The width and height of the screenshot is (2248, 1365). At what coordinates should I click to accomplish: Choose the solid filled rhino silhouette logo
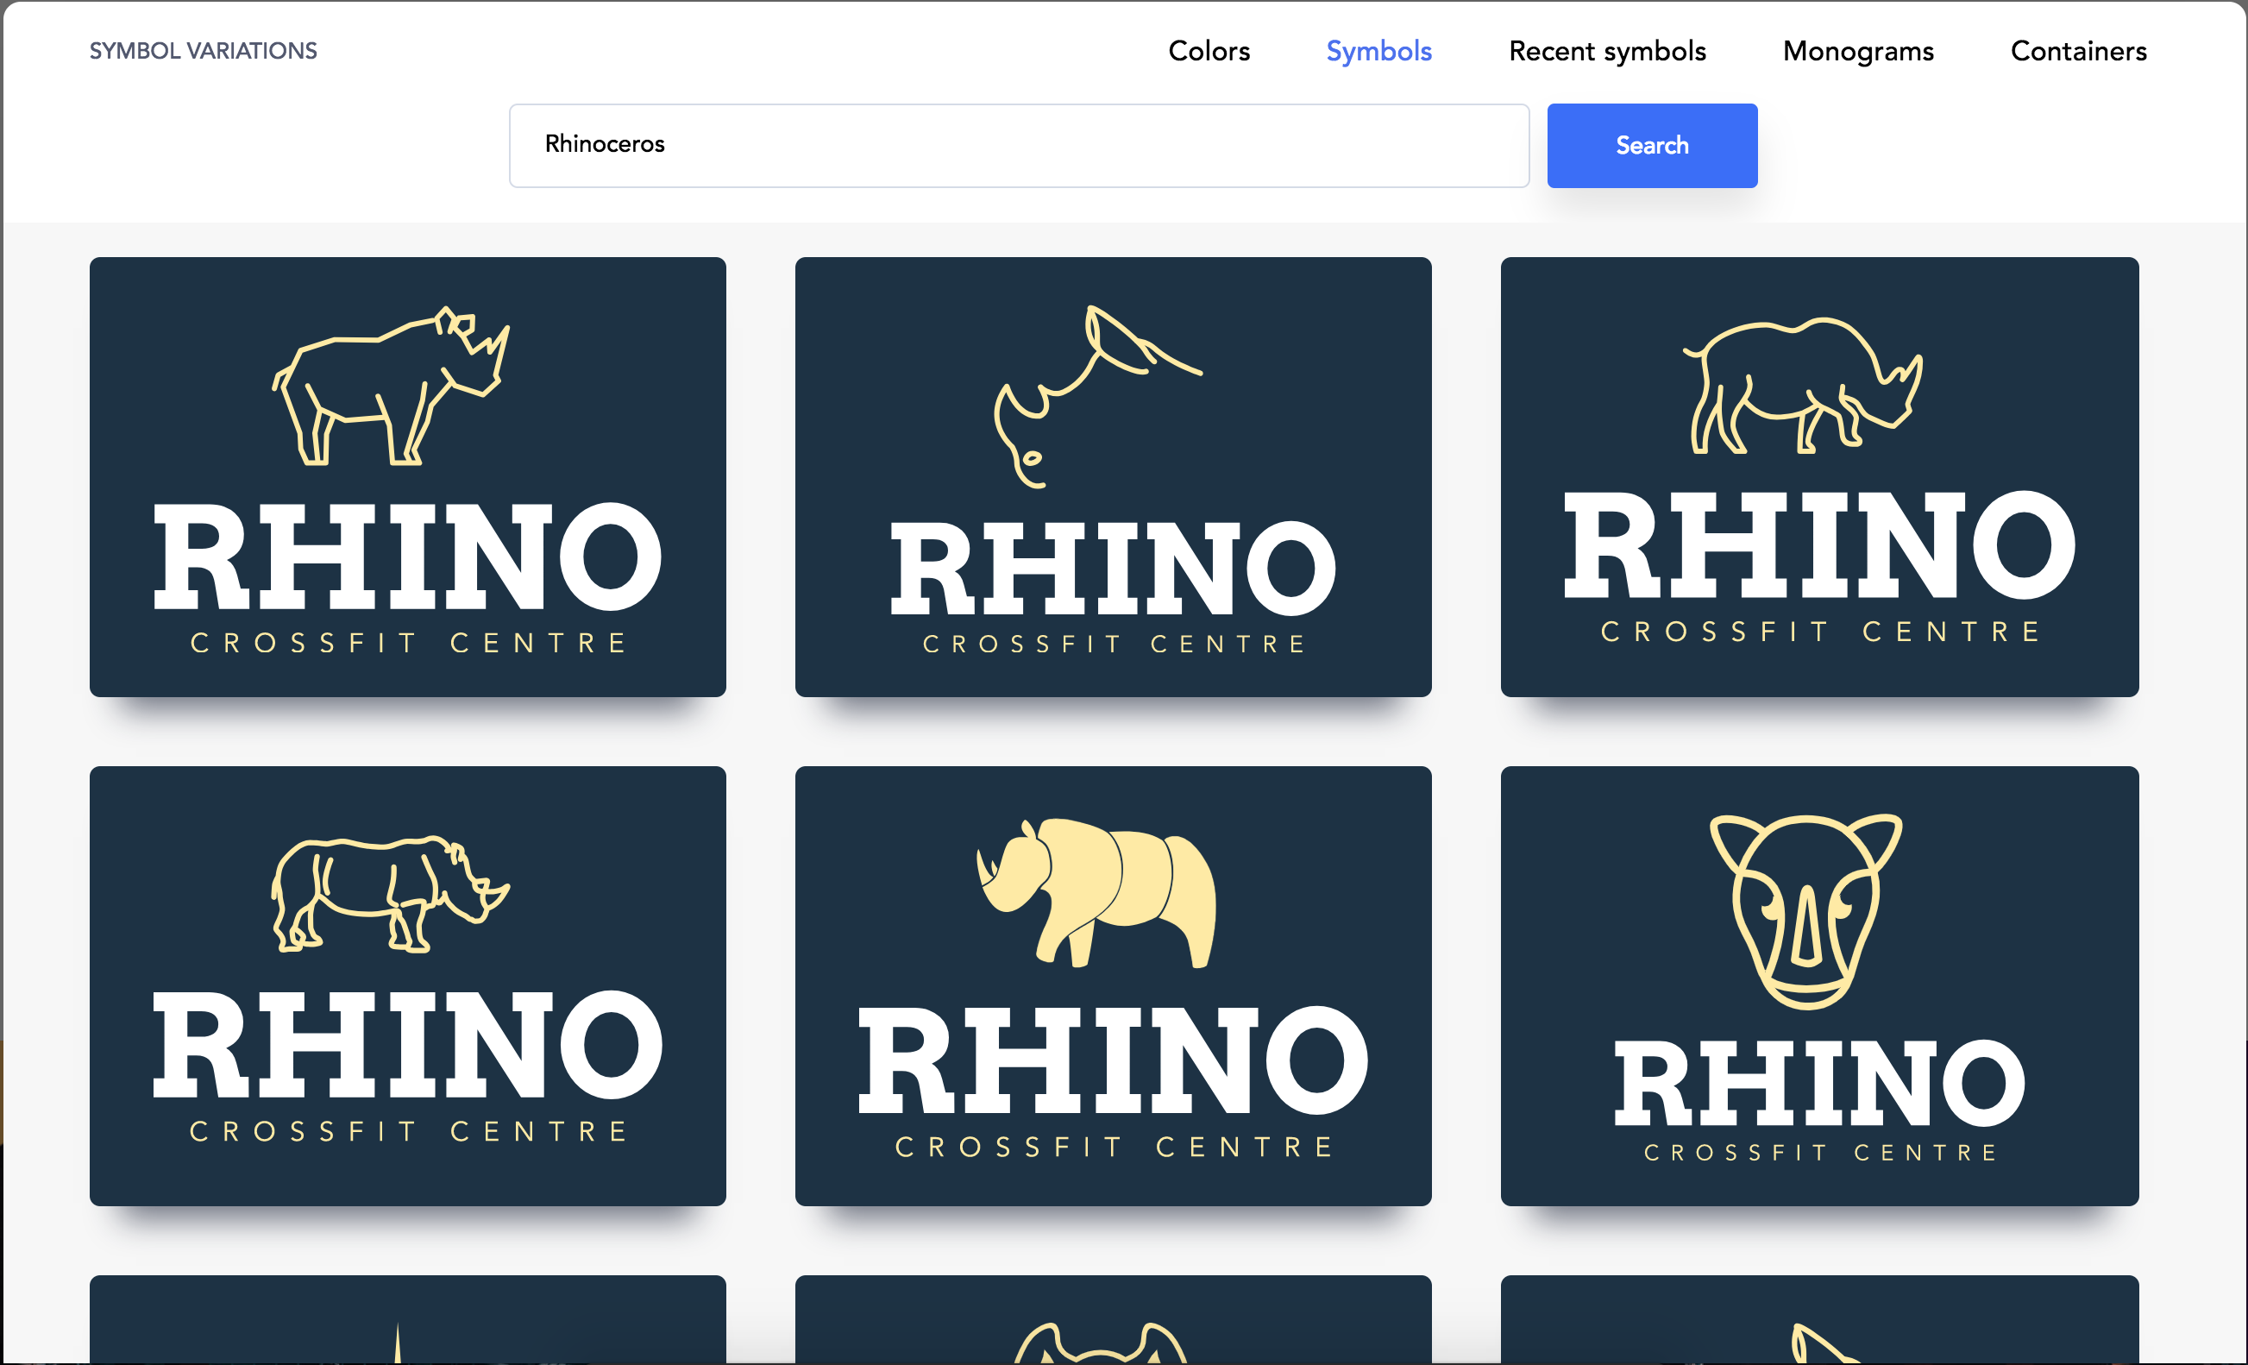1112,985
